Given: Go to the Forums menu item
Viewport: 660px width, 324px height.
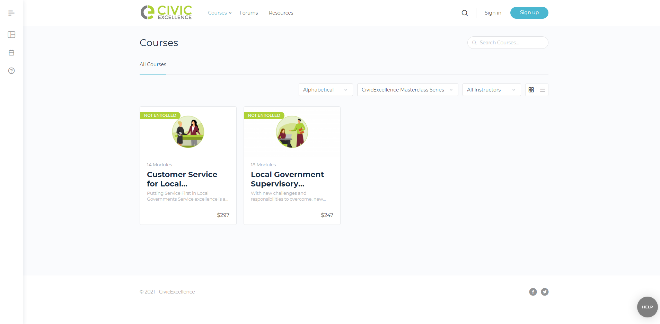Looking at the screenshot, I should [x=249, y=13].
